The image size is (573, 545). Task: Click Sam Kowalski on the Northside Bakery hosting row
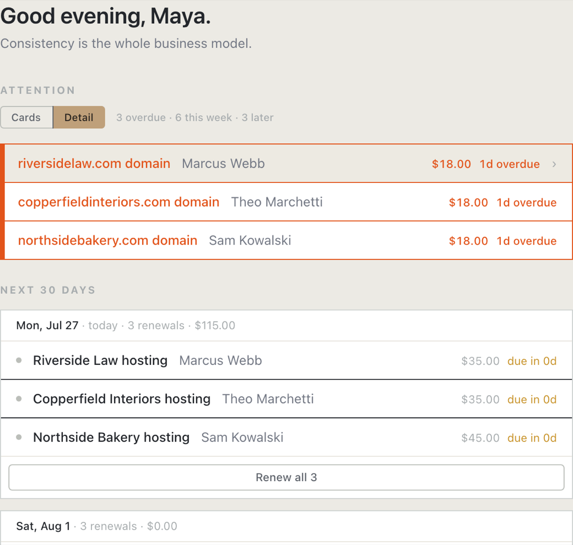tap(242, 437)
